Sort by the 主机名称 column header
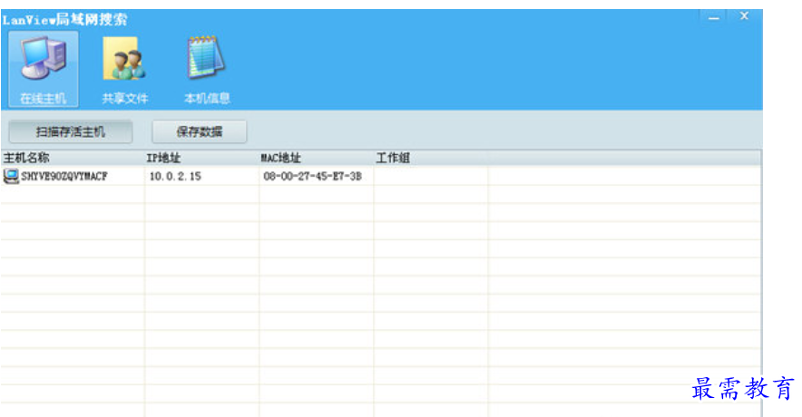 pyautogui.click(x=27, y=159)
